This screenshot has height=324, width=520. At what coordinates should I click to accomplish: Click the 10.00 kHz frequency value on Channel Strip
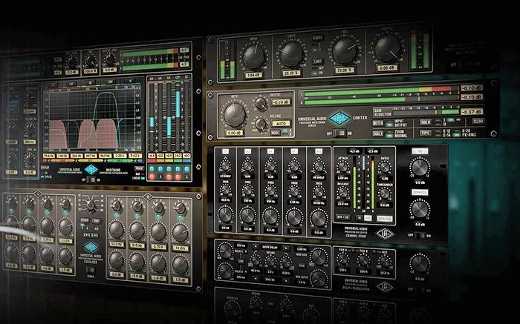click(319, 203)
